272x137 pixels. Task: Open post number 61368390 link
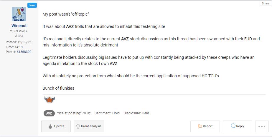point(24,52)
